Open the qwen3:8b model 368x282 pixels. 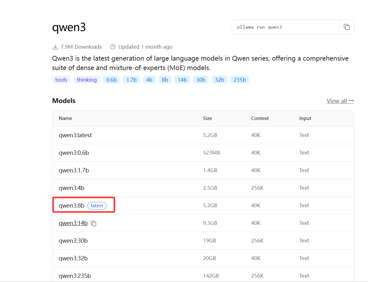click(x=71, y=206)
